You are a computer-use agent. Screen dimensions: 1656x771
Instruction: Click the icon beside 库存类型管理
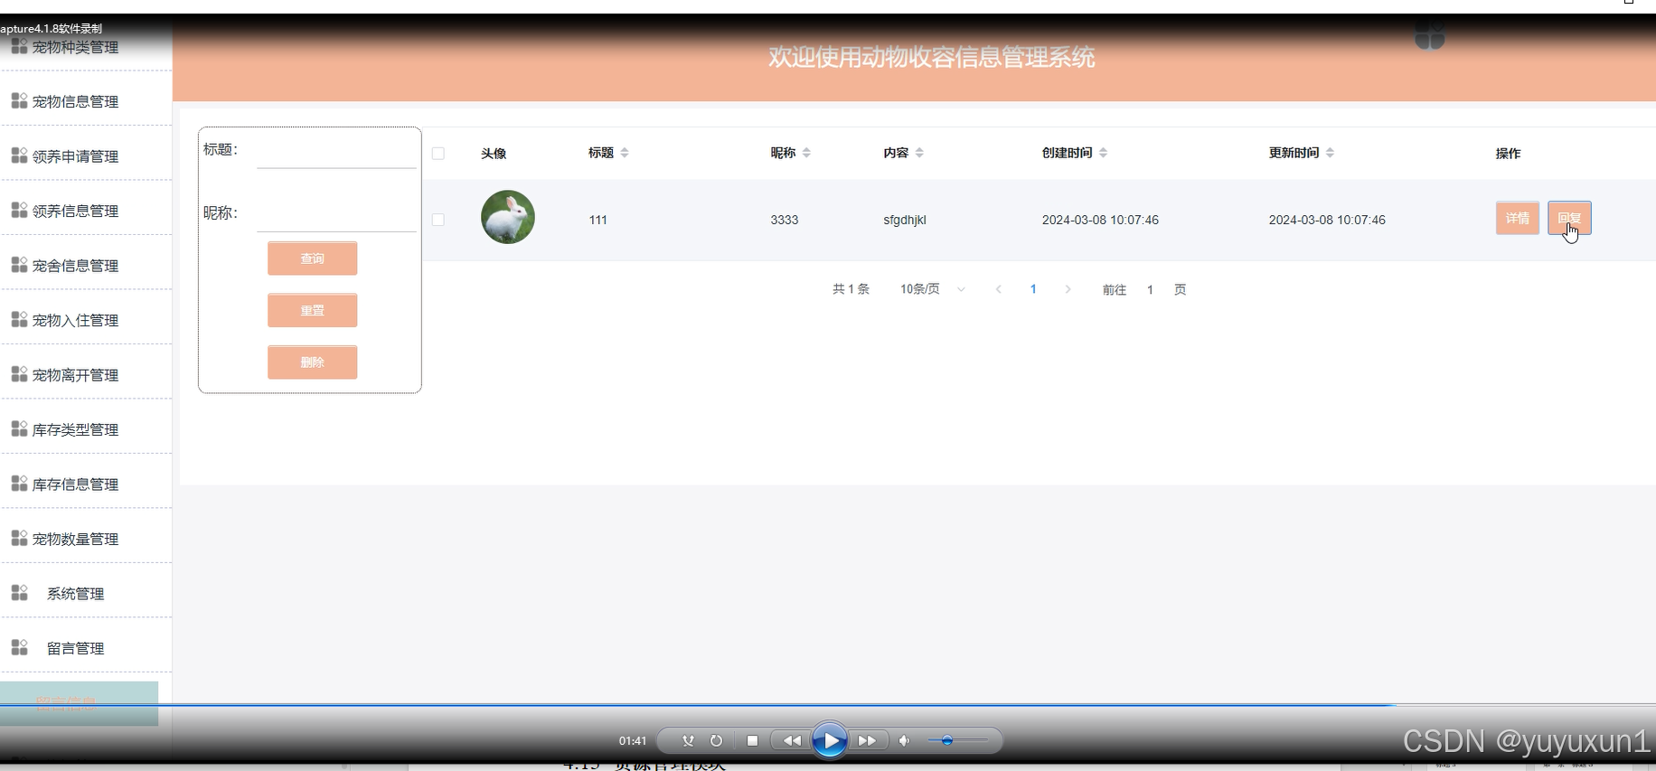pyautogui.click(x=19, y=428)
